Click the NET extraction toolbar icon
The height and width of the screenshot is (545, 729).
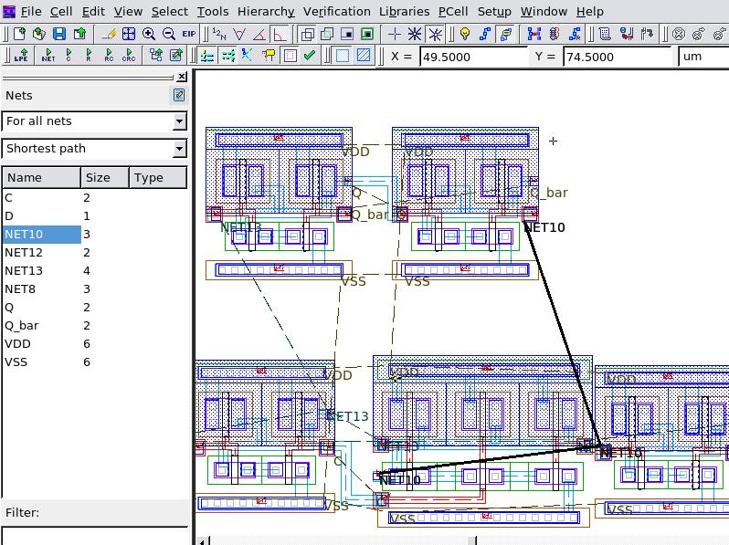(48, 56)
